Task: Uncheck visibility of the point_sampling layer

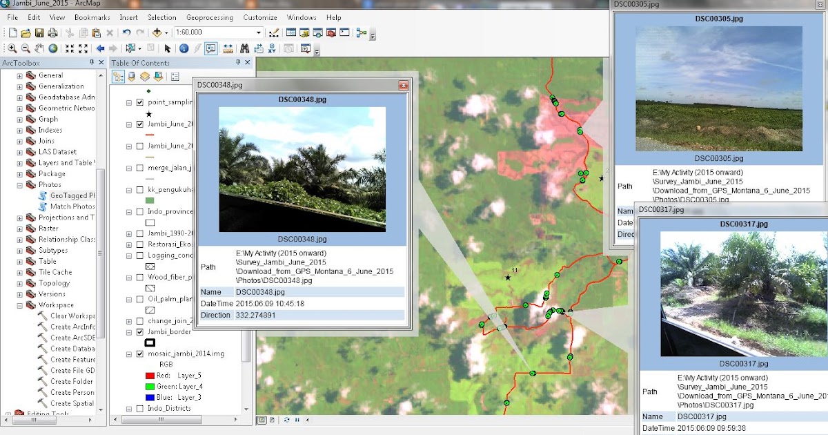Action: [x=139, y=103]
